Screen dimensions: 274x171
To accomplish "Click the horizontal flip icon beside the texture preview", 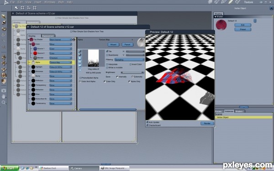I will (80, 62).
